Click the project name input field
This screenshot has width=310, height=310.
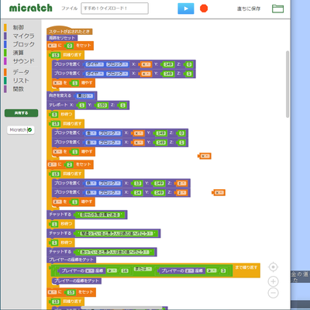115,9
